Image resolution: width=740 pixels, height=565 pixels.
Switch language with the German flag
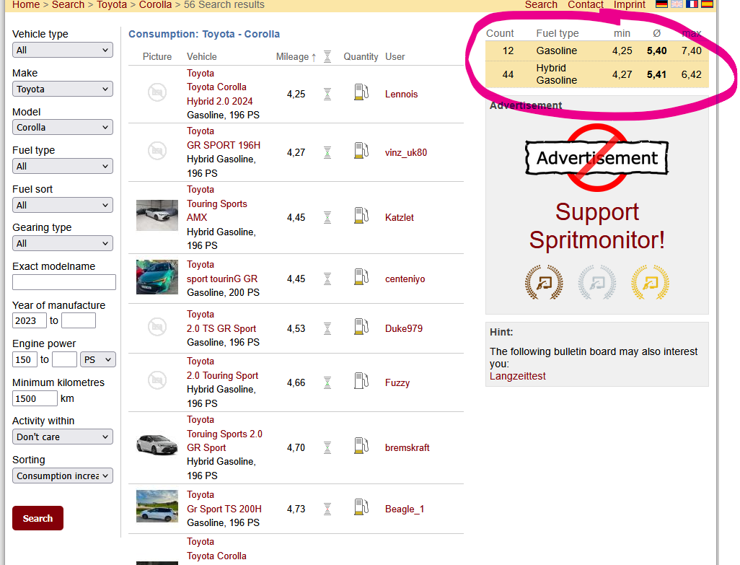tap(661, 4)
